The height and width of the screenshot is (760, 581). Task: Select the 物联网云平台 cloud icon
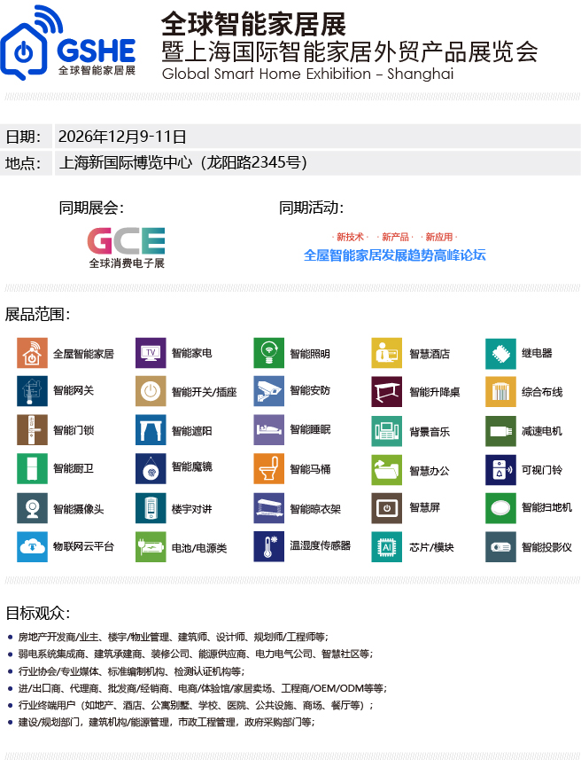[33, 547]
